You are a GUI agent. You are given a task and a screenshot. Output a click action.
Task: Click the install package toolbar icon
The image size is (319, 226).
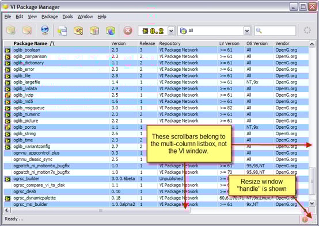pos(11,30)
